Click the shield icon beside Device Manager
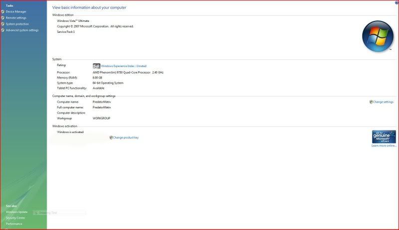 pos(3,11)
